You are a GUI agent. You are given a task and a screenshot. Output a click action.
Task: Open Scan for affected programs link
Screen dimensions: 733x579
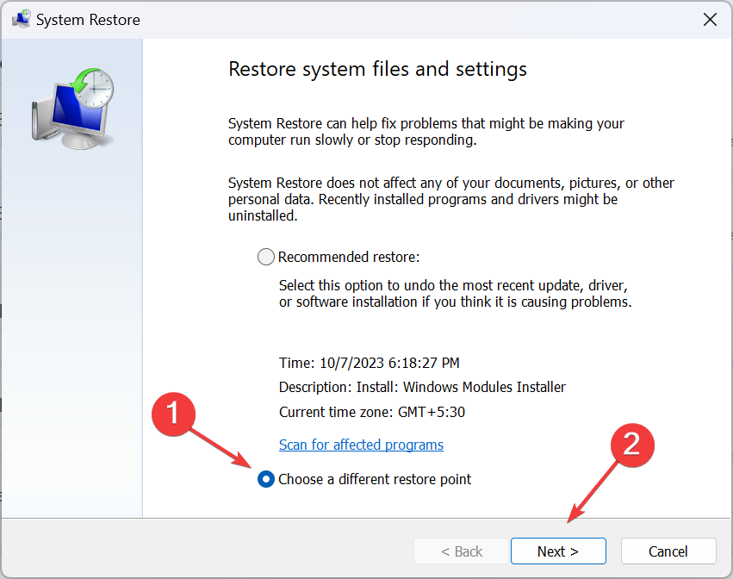tap(361, 445)
